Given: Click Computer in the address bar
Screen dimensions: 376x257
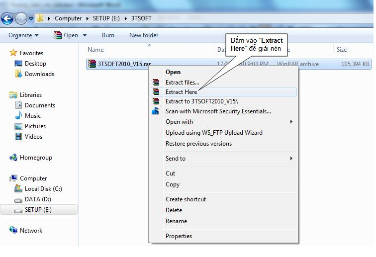Looking at the screenshot, I should (68, 18).
